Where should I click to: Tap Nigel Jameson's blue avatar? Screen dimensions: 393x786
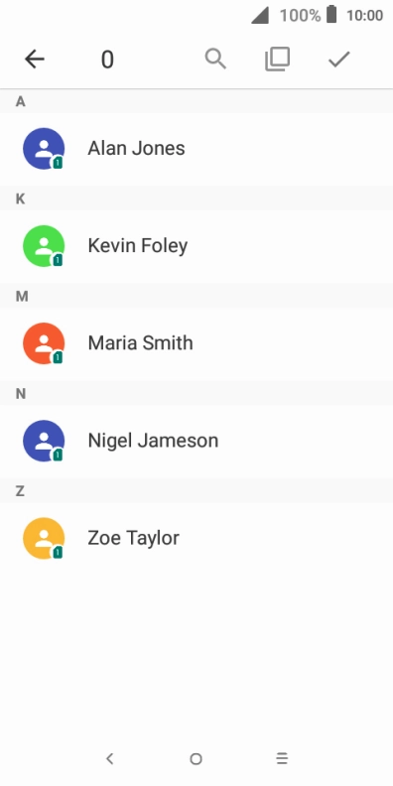(x=44, y=441)
